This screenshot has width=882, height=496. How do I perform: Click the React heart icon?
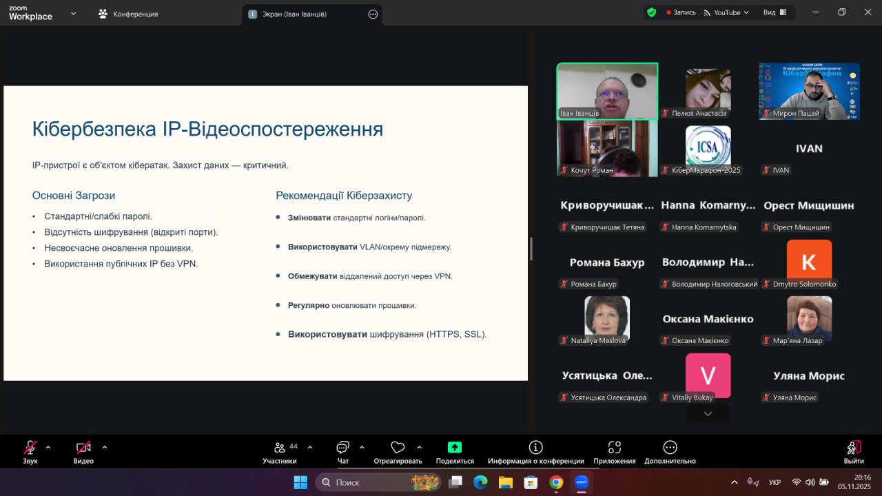(x=398, y=448)
